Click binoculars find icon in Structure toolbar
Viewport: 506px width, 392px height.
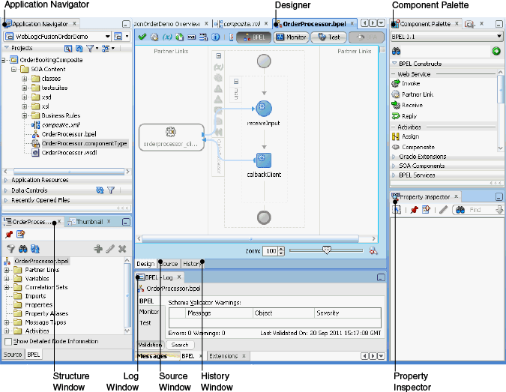point(23,249)
